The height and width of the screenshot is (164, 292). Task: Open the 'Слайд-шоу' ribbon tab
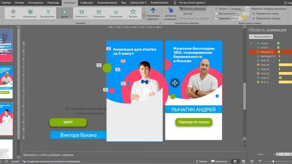pyautogui.click(x=87, y=3)
